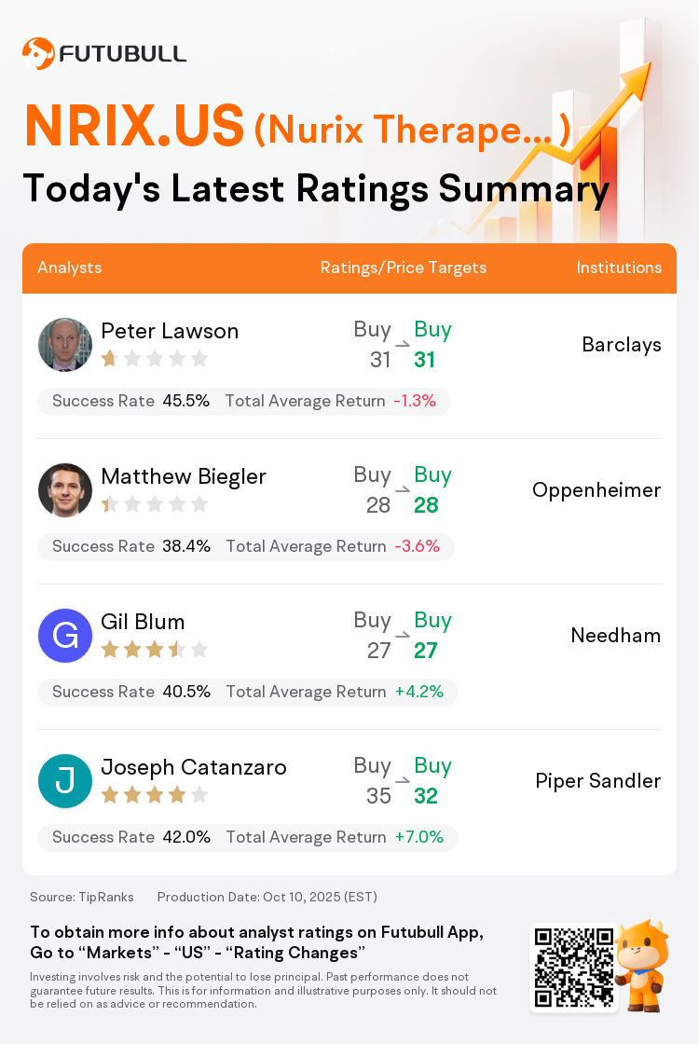Click Joseph Catanzaro's star rating
Screen dimensions: 699x1044
(154, 795)
